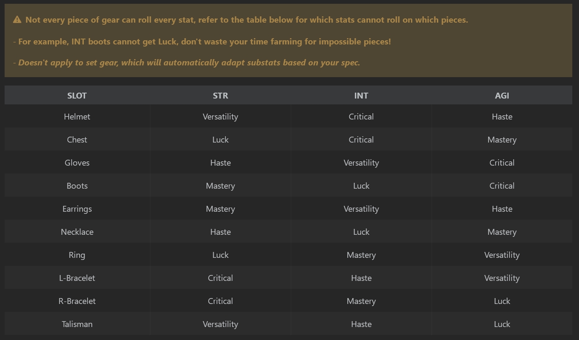Screen dimensions: 579x340
Task: Select the Earrings slot cell
Action: (x=77, y=209)
